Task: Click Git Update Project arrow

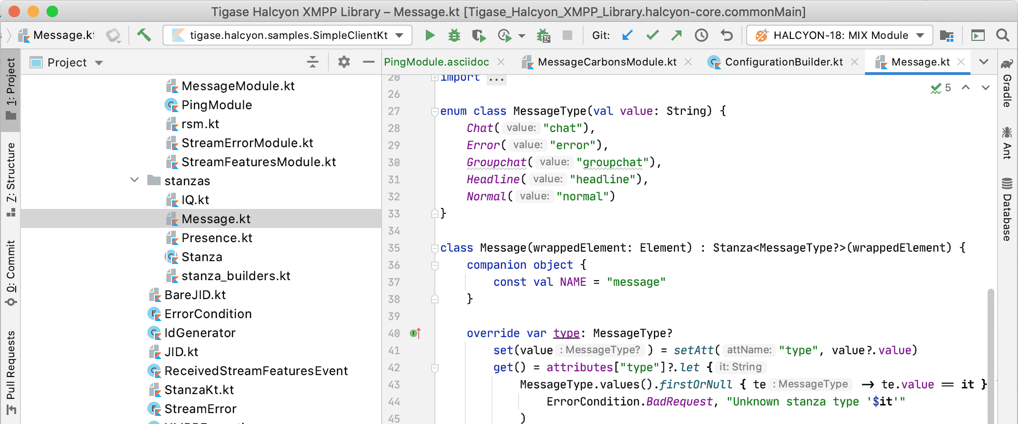Action: coord(627,35)
